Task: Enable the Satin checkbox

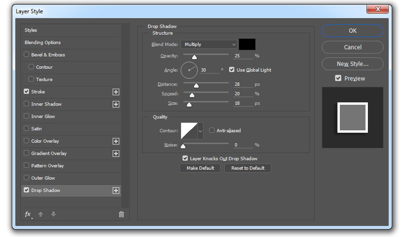Action: coord(26,128)
